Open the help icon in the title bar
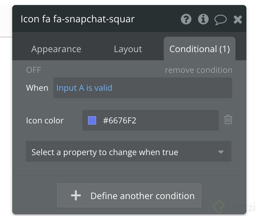258x216 pixels. [186, 19]
